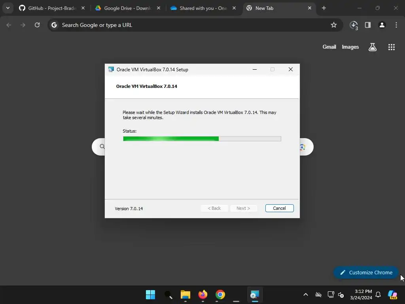The width and height of the screenshot is (405, 304).
Task: Click the muted volume tray icon
Action: coord(341,294)
